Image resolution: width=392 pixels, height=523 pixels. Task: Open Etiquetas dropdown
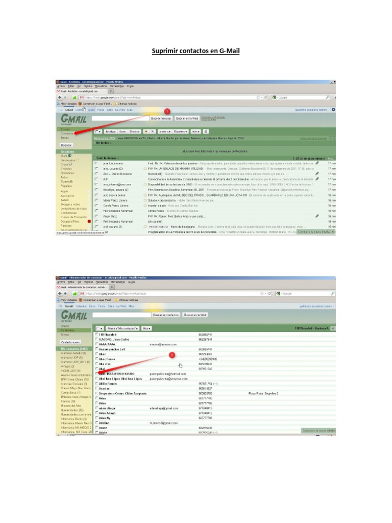(181, 131)
